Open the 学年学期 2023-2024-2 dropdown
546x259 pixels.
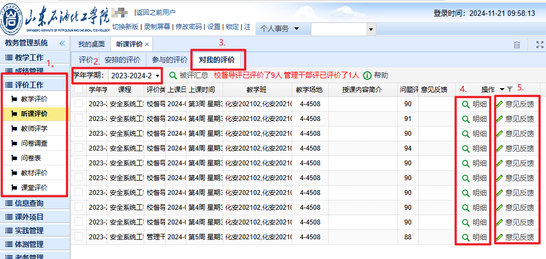[x=158, y=75]
